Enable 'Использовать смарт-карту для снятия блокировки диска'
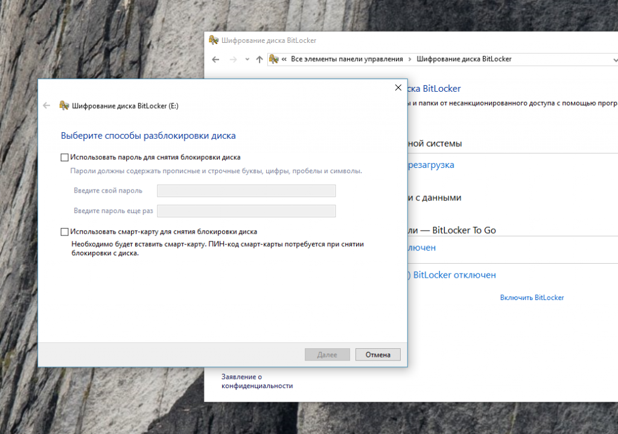Screen dimensions: 618x434 [65, 232]
